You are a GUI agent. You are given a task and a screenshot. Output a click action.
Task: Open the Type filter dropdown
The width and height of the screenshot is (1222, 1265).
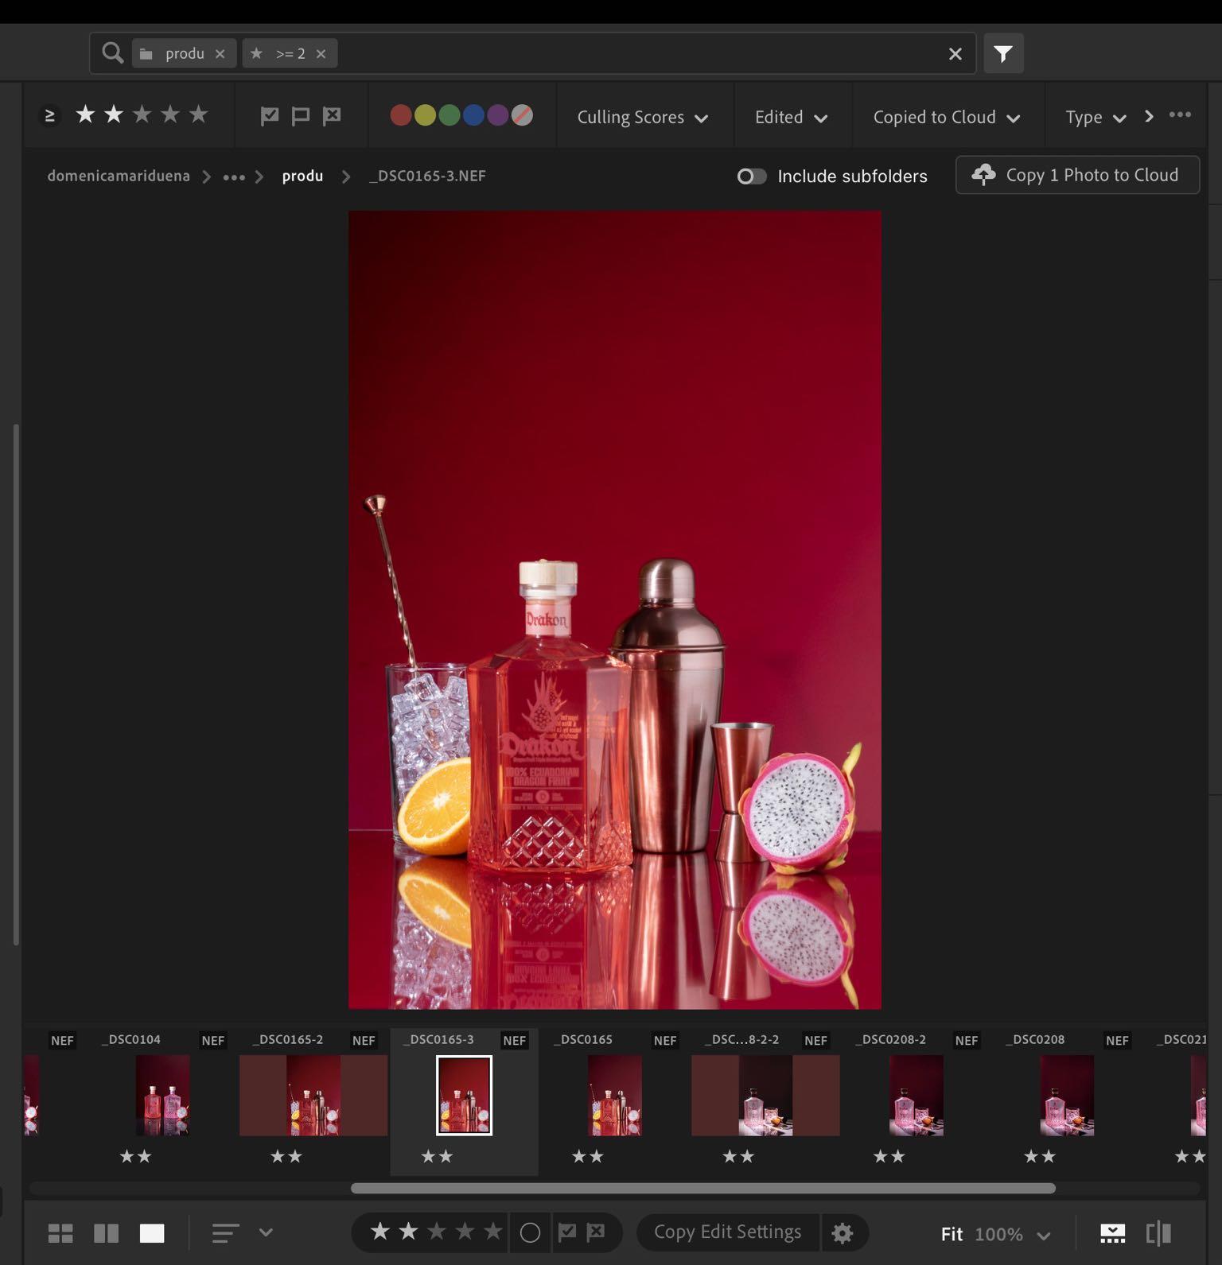[x=1096, y=117]
